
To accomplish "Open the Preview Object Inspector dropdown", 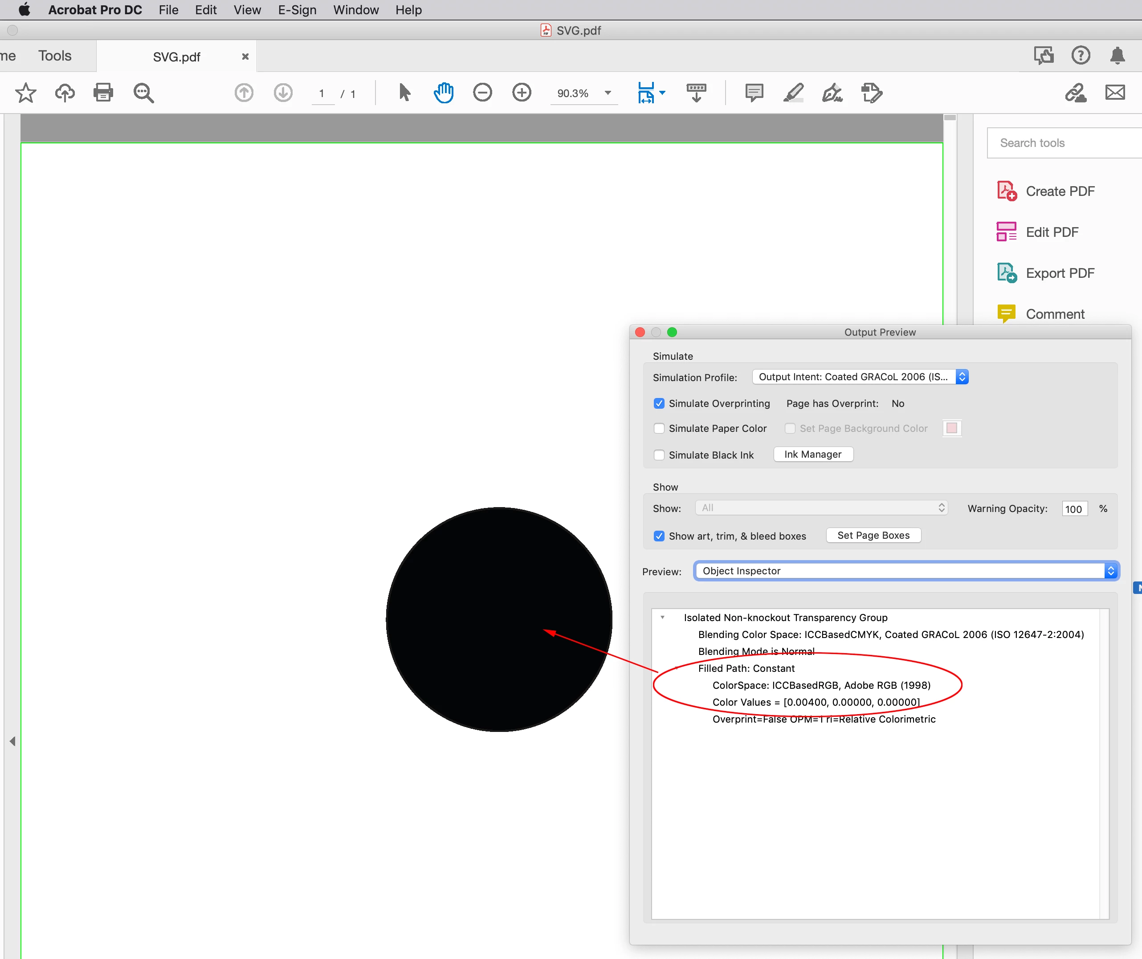I will point(906,571).
